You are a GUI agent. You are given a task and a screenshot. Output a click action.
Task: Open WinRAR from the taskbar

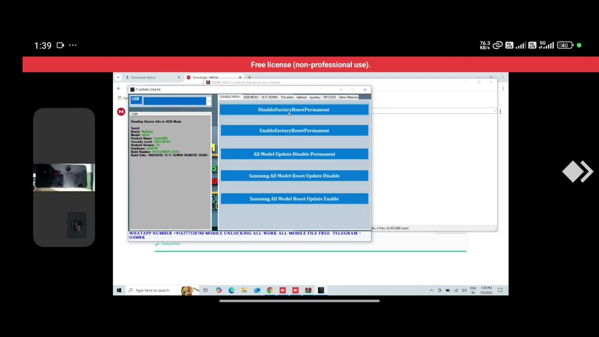tap(308, 290)
